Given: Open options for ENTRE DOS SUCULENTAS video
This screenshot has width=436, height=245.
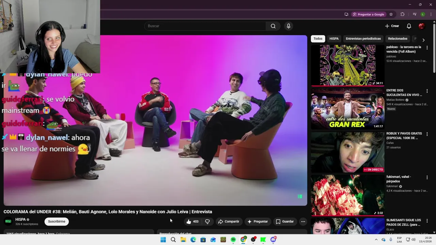Looking at the screenshot, I should [427, 91].
